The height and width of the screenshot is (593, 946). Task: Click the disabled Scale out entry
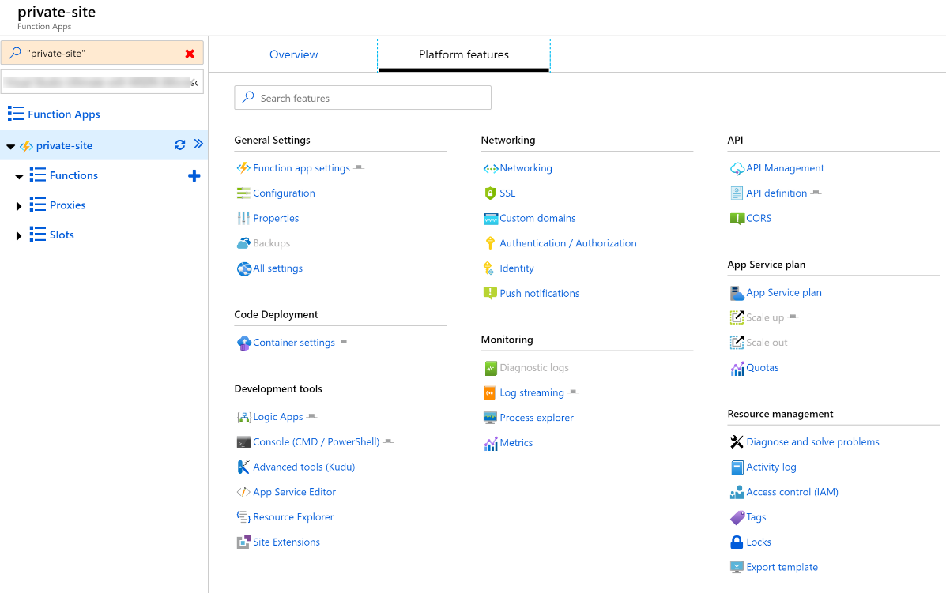(x=767, y=343)
